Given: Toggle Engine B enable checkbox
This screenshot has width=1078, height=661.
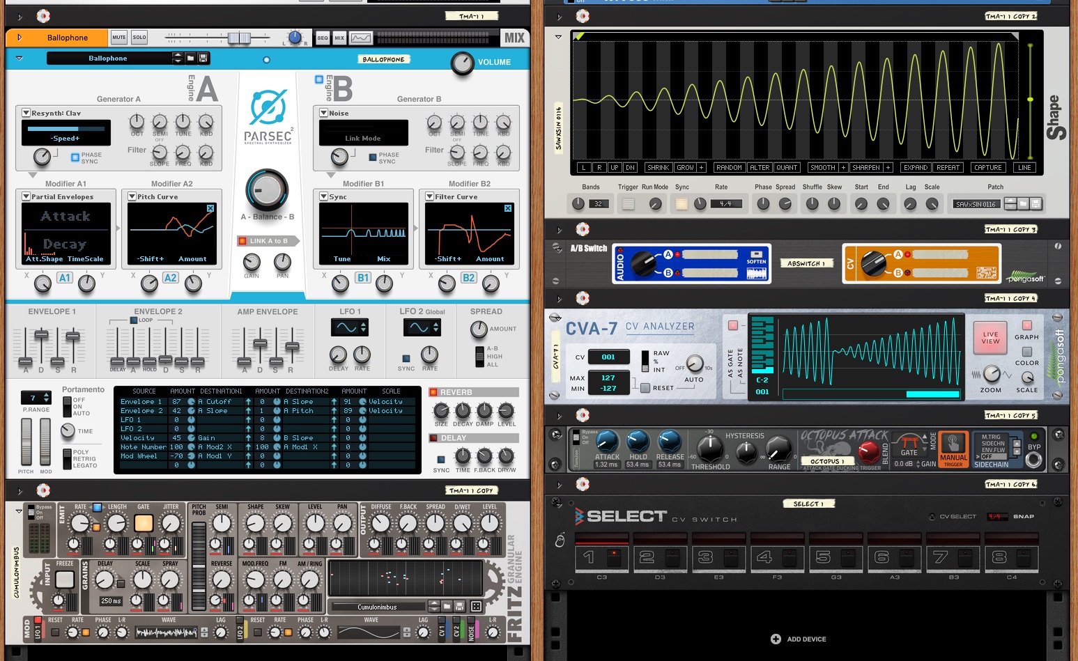Looking at the screenshot, I should coord(319,80).
